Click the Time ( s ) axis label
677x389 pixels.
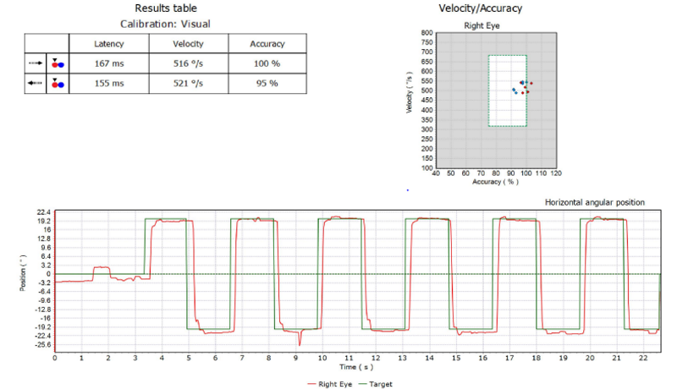click(x=356, y=367)
